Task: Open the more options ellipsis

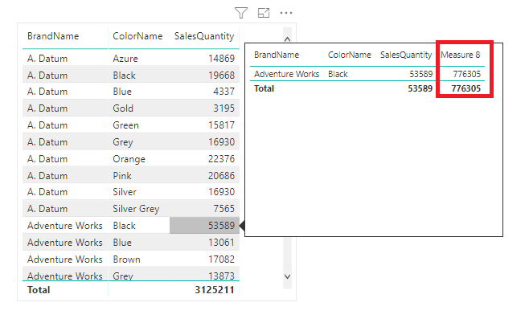Action: point(286,13)
